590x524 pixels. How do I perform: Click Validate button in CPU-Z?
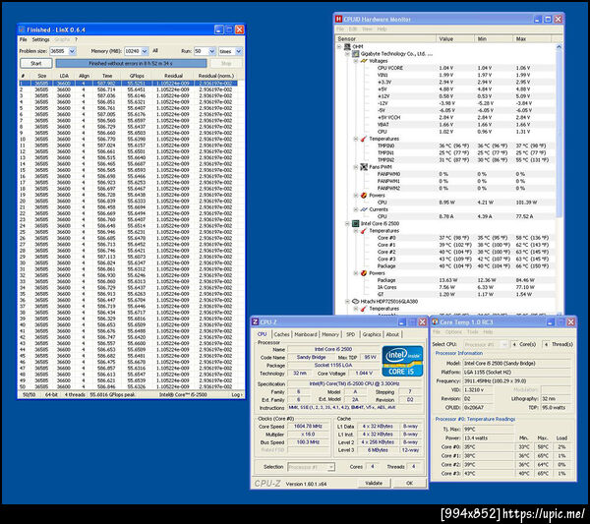click(x=374, y=483)
